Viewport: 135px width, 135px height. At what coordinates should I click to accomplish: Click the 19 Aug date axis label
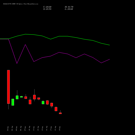tap(60, 129)
